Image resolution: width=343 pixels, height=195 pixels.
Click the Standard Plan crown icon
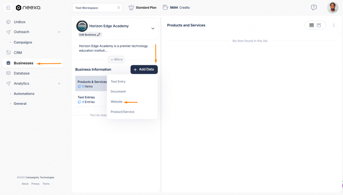tap(131, 7)
